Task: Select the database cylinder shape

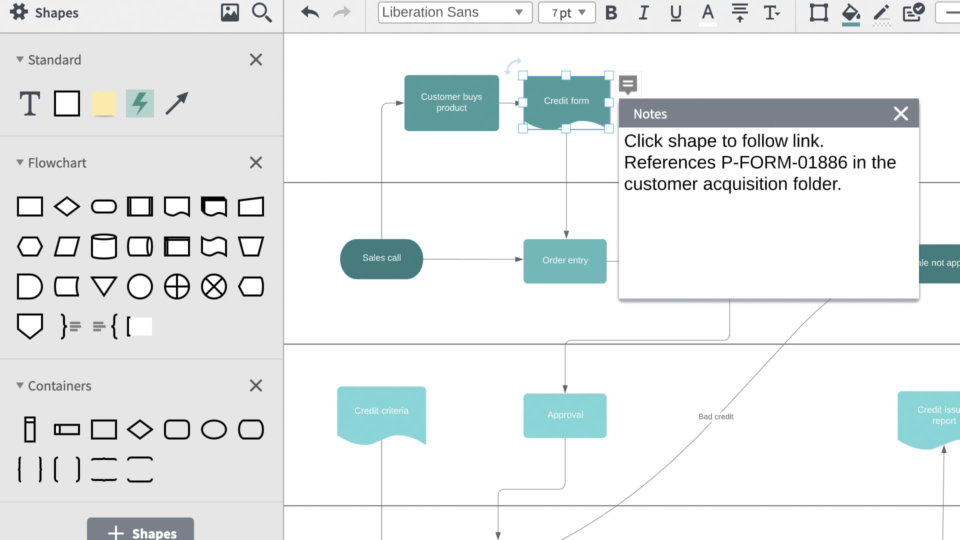Action: [104, 246]
